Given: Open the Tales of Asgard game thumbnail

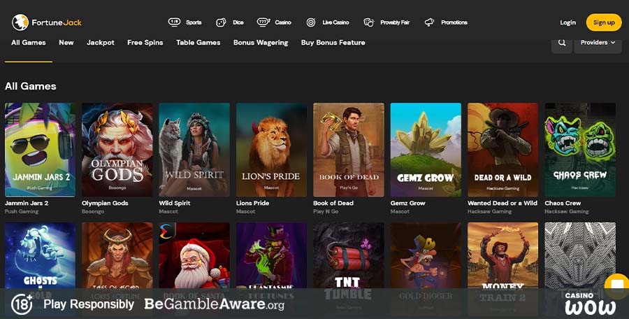Looking at the screenshot, I should pos(117,269).
